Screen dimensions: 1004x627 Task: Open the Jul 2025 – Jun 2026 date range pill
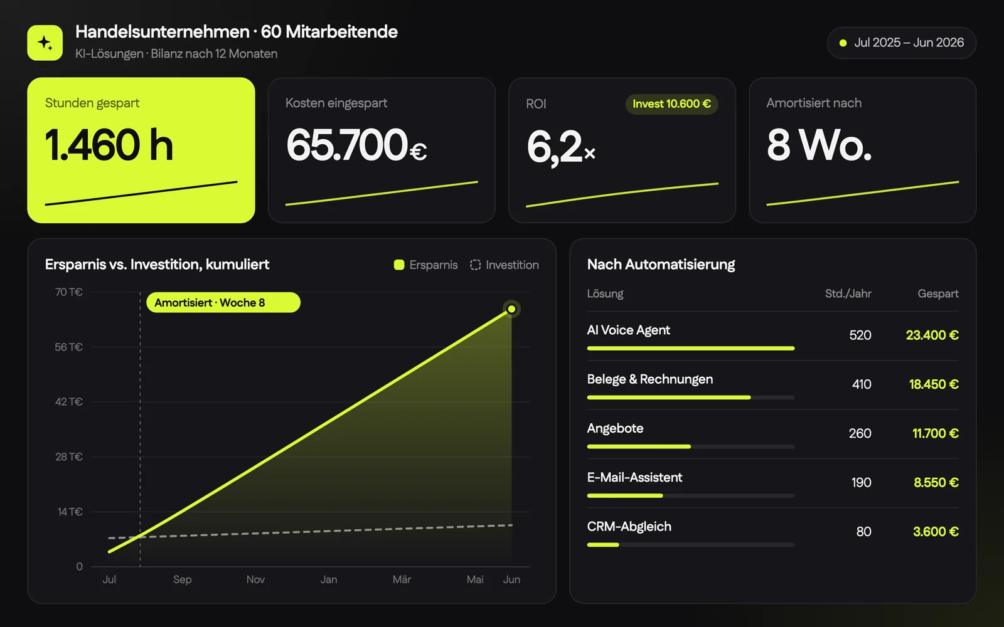pos(901,43)
